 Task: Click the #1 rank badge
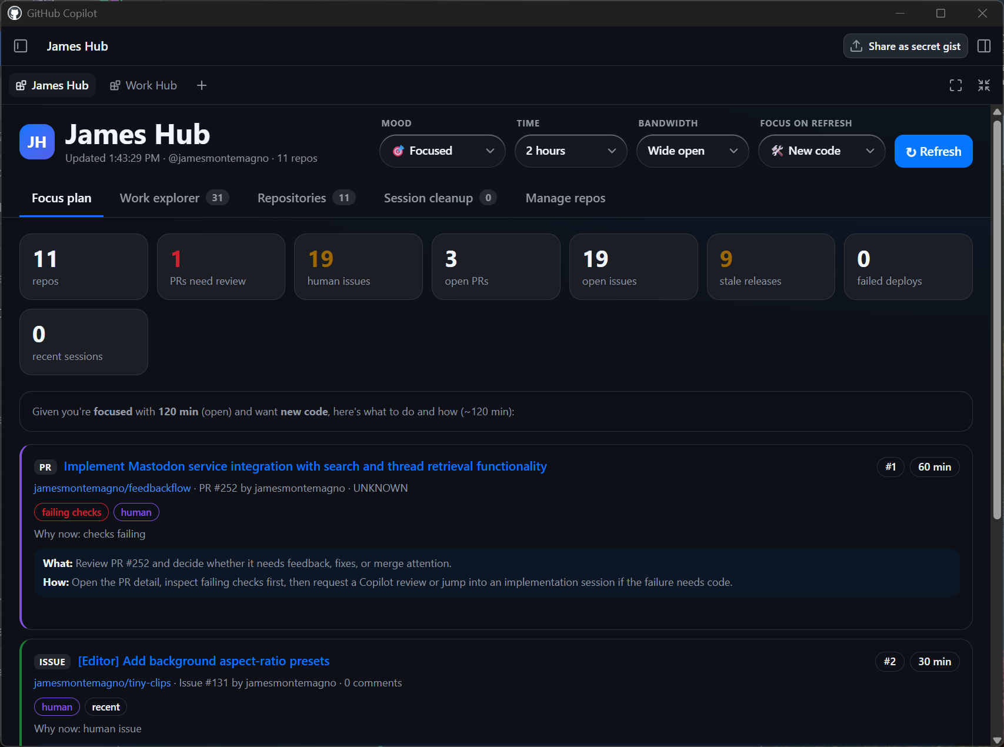(890, 467)
